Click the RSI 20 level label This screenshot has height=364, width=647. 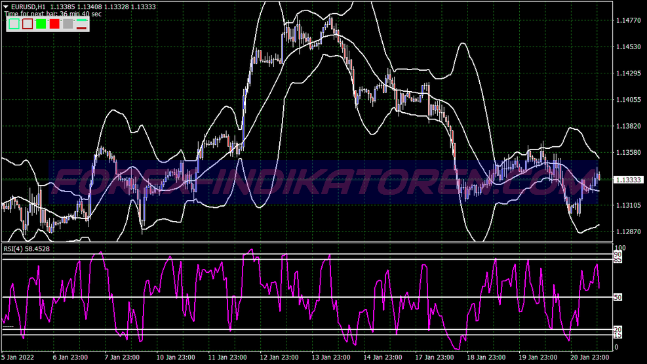click(618, 329)
